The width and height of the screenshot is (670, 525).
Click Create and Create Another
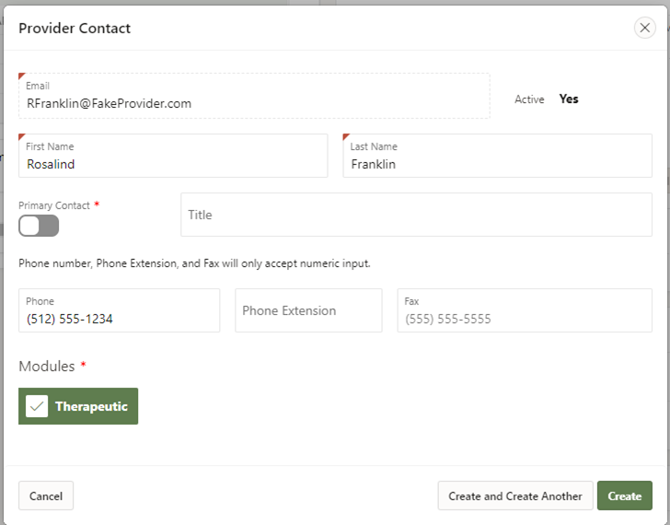click(x=515, y=496)
